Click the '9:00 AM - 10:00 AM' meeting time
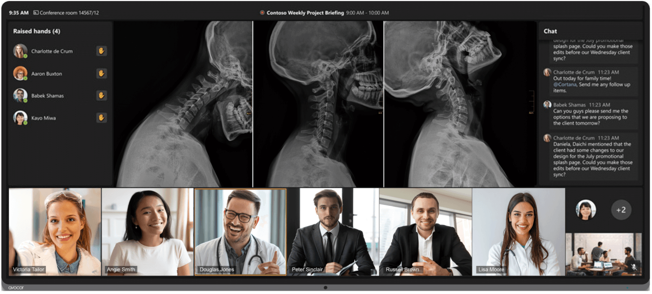Image resolution: width=652 pixels, height=294 pixels. click(367, 13)
